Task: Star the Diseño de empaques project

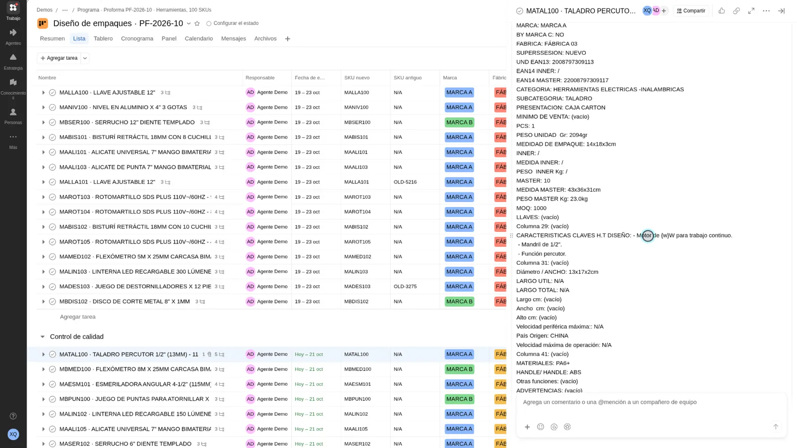Action: click(197, 23)
